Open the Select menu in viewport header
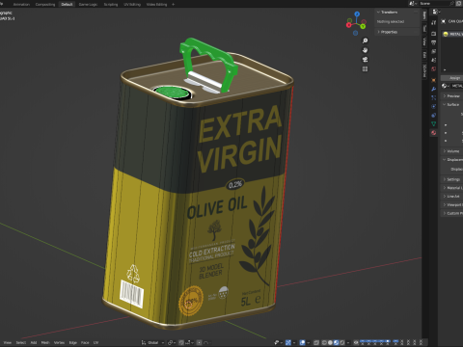The height and width of the screenshot is (347, 463). point(21,342)
